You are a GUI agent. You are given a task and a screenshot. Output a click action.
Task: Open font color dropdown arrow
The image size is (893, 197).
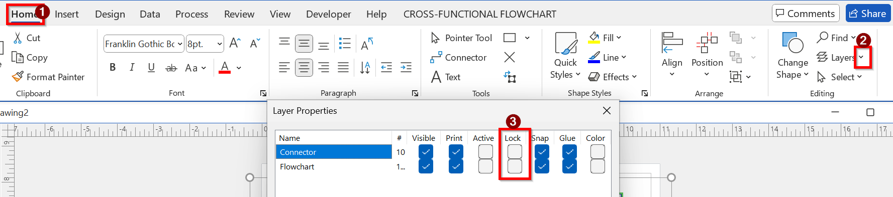click(239, 68)
